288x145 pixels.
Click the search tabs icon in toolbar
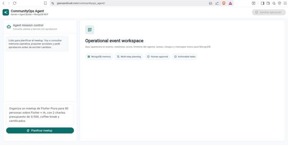coord(253,3)
